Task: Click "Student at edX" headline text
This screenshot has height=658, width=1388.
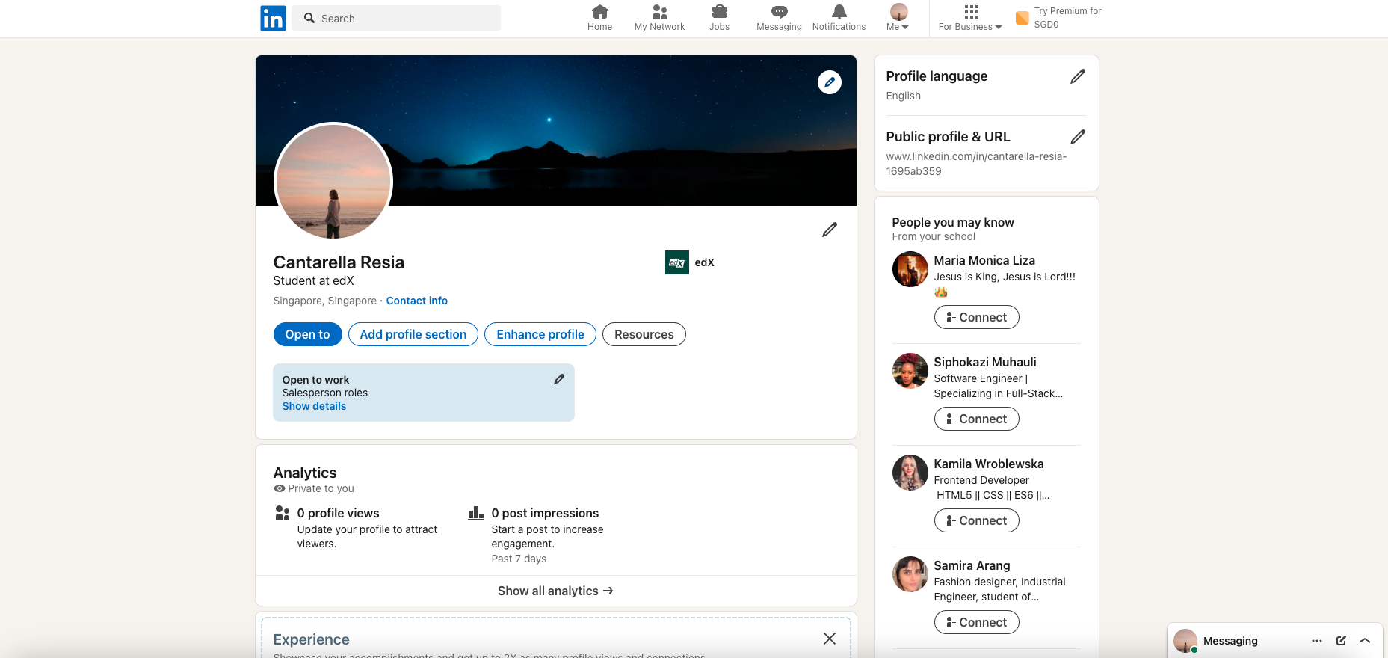Action: [x=313, y=281]
